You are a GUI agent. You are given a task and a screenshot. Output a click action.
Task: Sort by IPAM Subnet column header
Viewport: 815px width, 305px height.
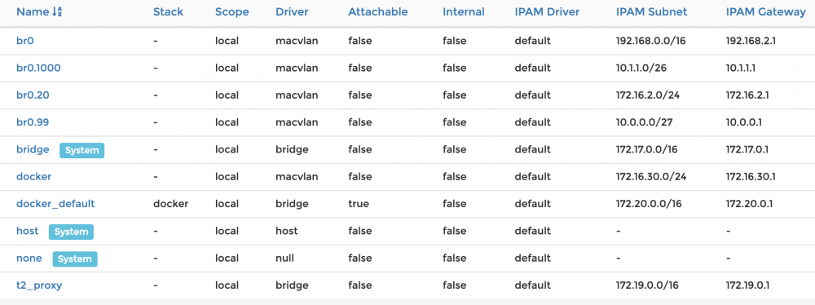[651, 12]
